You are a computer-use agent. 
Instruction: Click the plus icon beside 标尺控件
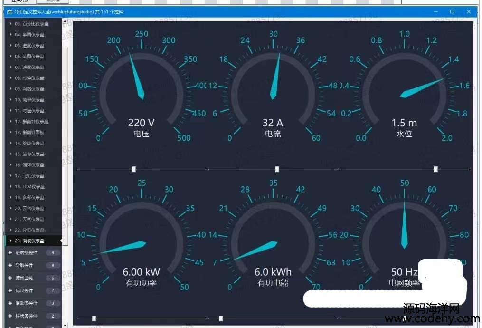(x=10, y=290)
